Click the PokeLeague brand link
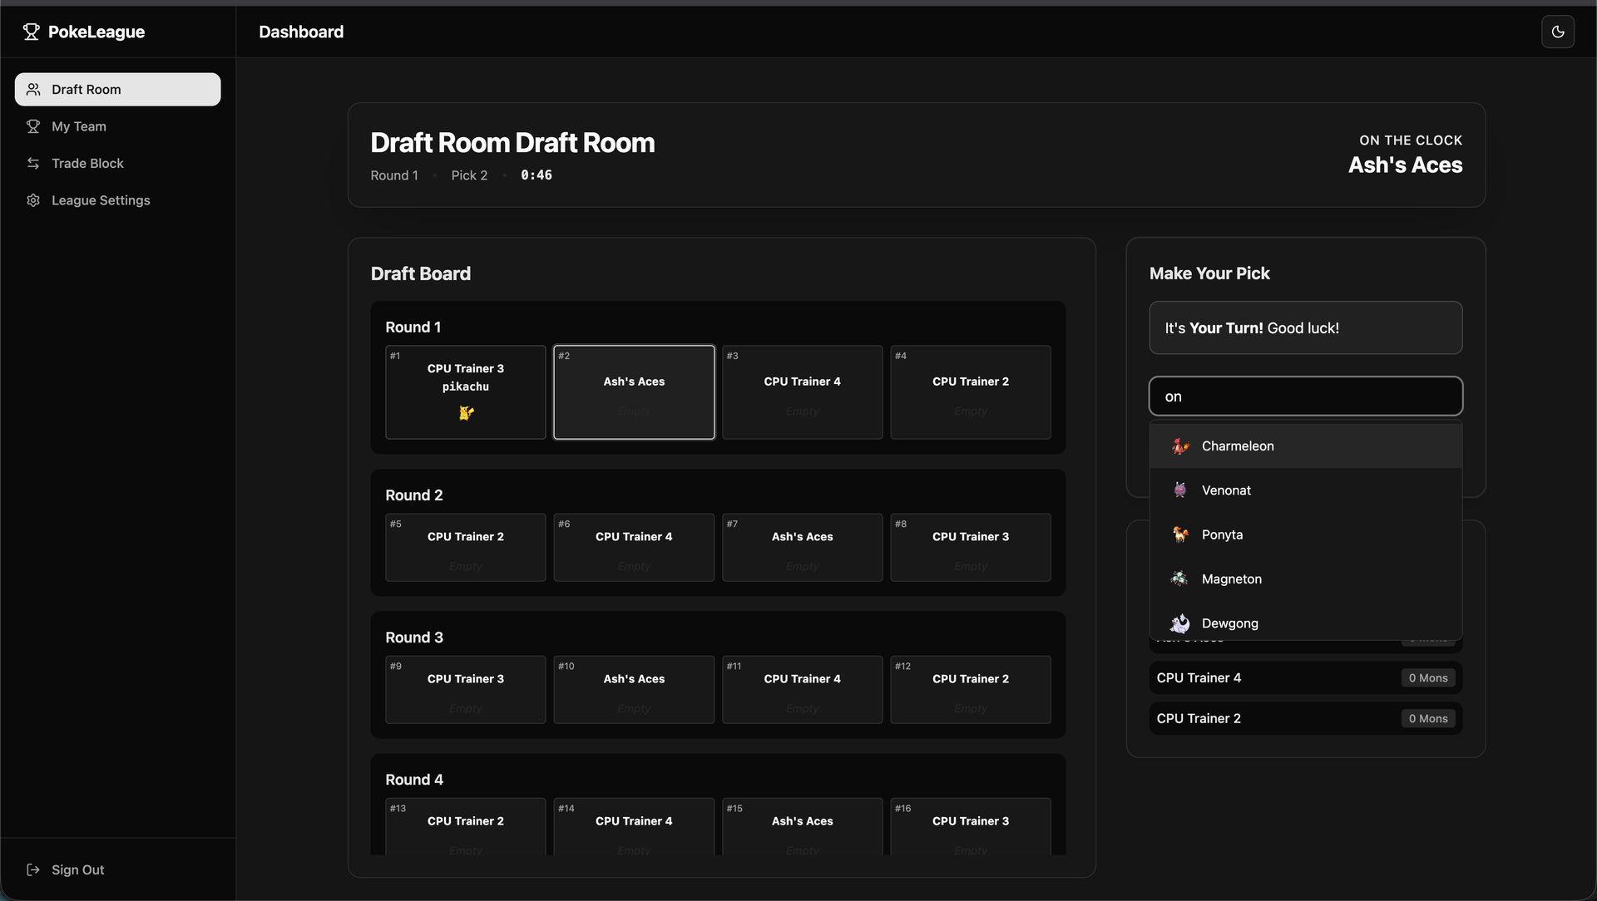Image resolution: width=1597 pixels, height=901 pixels. 96,32
